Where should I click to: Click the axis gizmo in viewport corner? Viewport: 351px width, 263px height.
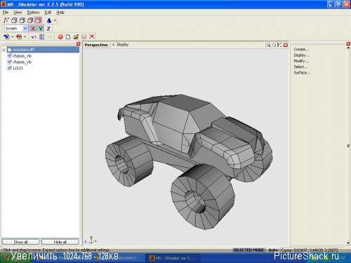91,240
